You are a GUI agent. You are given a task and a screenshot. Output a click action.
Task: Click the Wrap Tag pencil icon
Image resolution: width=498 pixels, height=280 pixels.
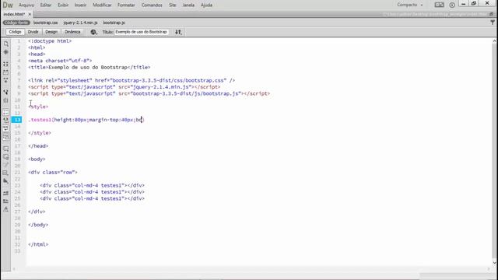coord(6,165)
